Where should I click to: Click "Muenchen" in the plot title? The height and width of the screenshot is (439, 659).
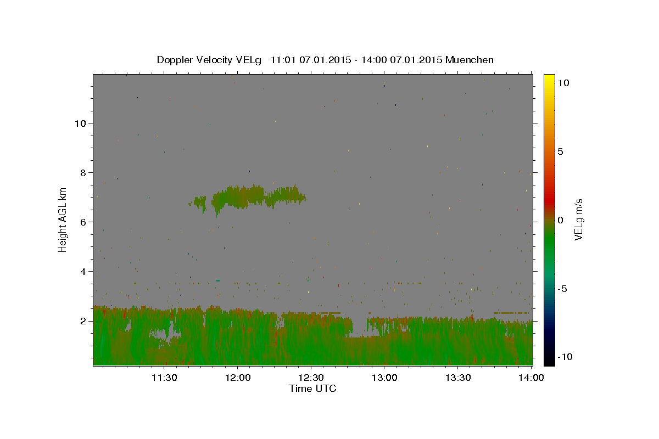(470, 60)
